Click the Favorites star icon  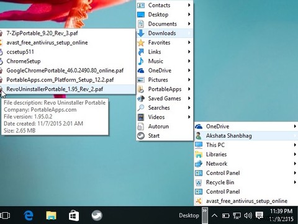click(141, 42)
